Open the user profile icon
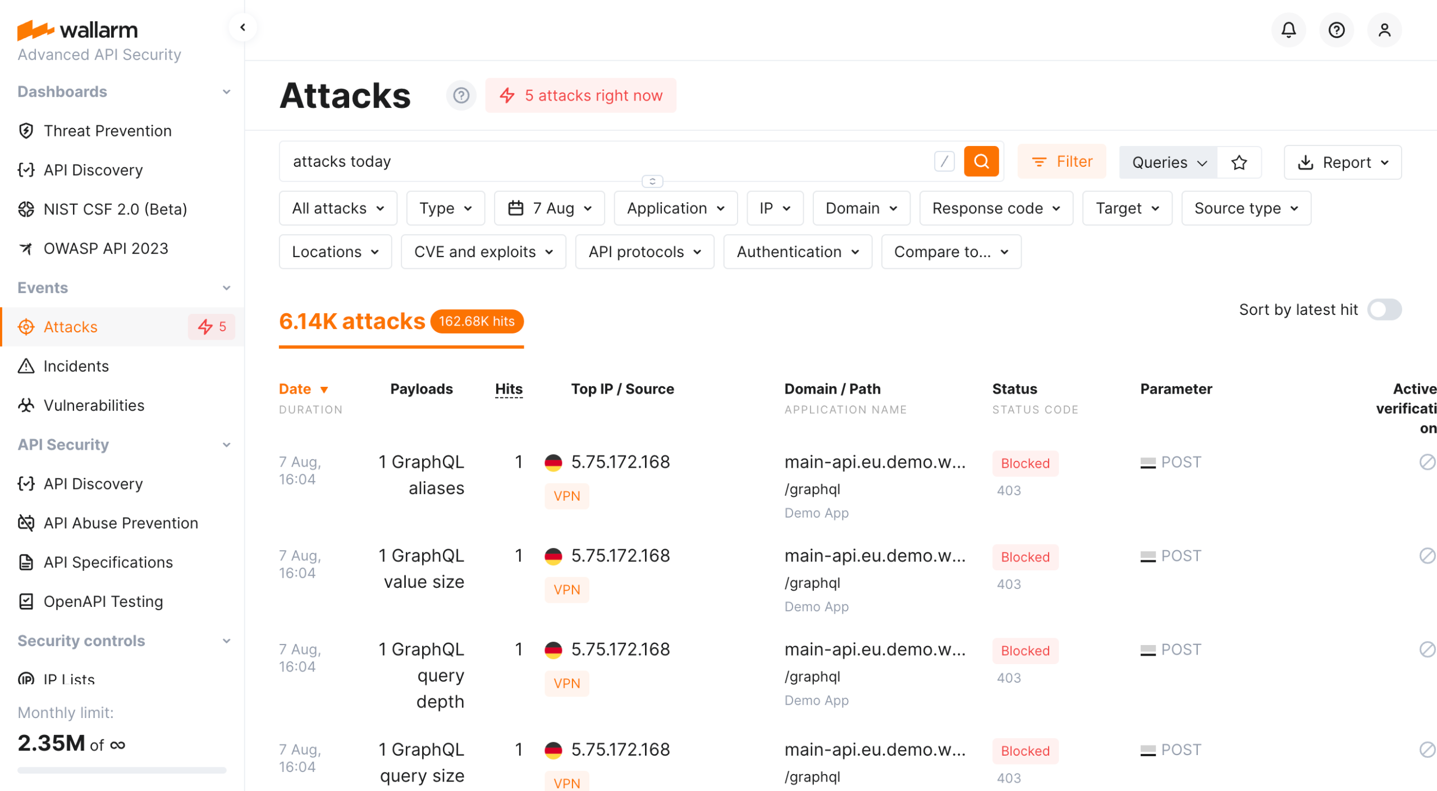 point(1384,30)
